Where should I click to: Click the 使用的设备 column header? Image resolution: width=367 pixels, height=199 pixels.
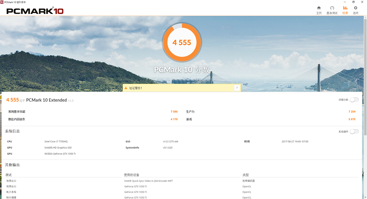131,175
